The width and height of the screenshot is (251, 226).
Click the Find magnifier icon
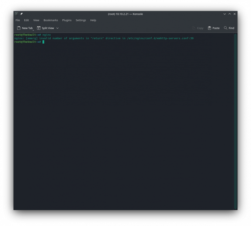[226, 28]
